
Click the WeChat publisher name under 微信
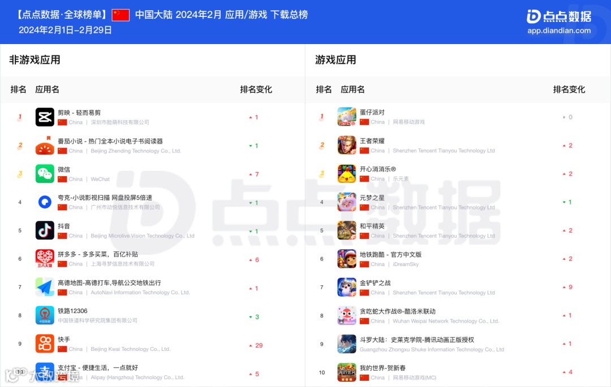pyautogui.click(x=100, y=179)
